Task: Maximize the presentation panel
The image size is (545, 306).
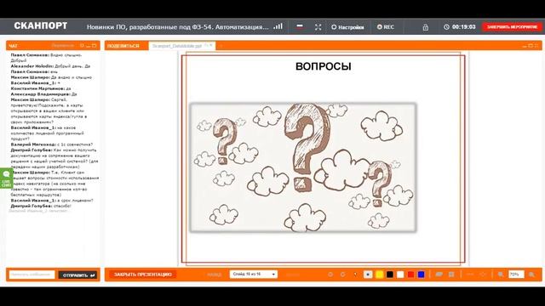Action: (531, 46)
